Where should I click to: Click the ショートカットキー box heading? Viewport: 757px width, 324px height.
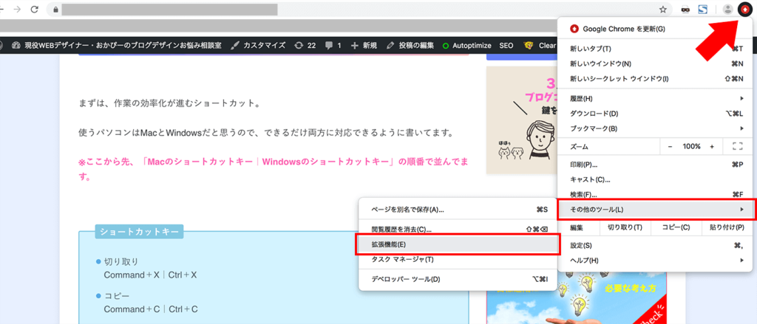139,232
